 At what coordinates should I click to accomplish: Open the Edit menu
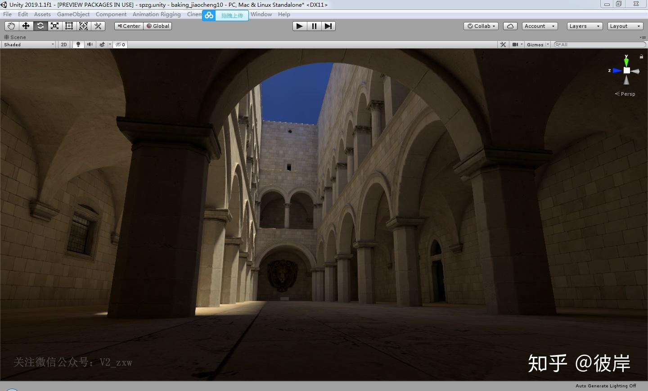(x=23, y=14)
